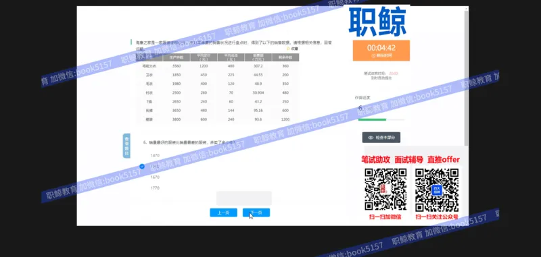Click the table cell showing 144
Viewport: 541px width, 257px height.
(x=231, y=111)
